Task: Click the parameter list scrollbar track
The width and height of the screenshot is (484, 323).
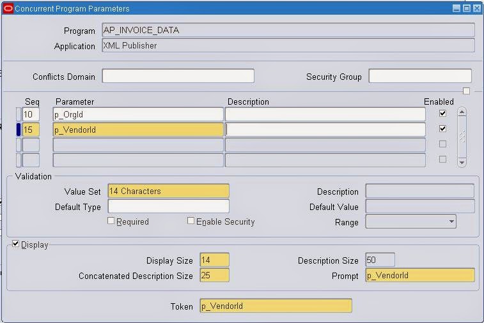Action: click(462, 137)
